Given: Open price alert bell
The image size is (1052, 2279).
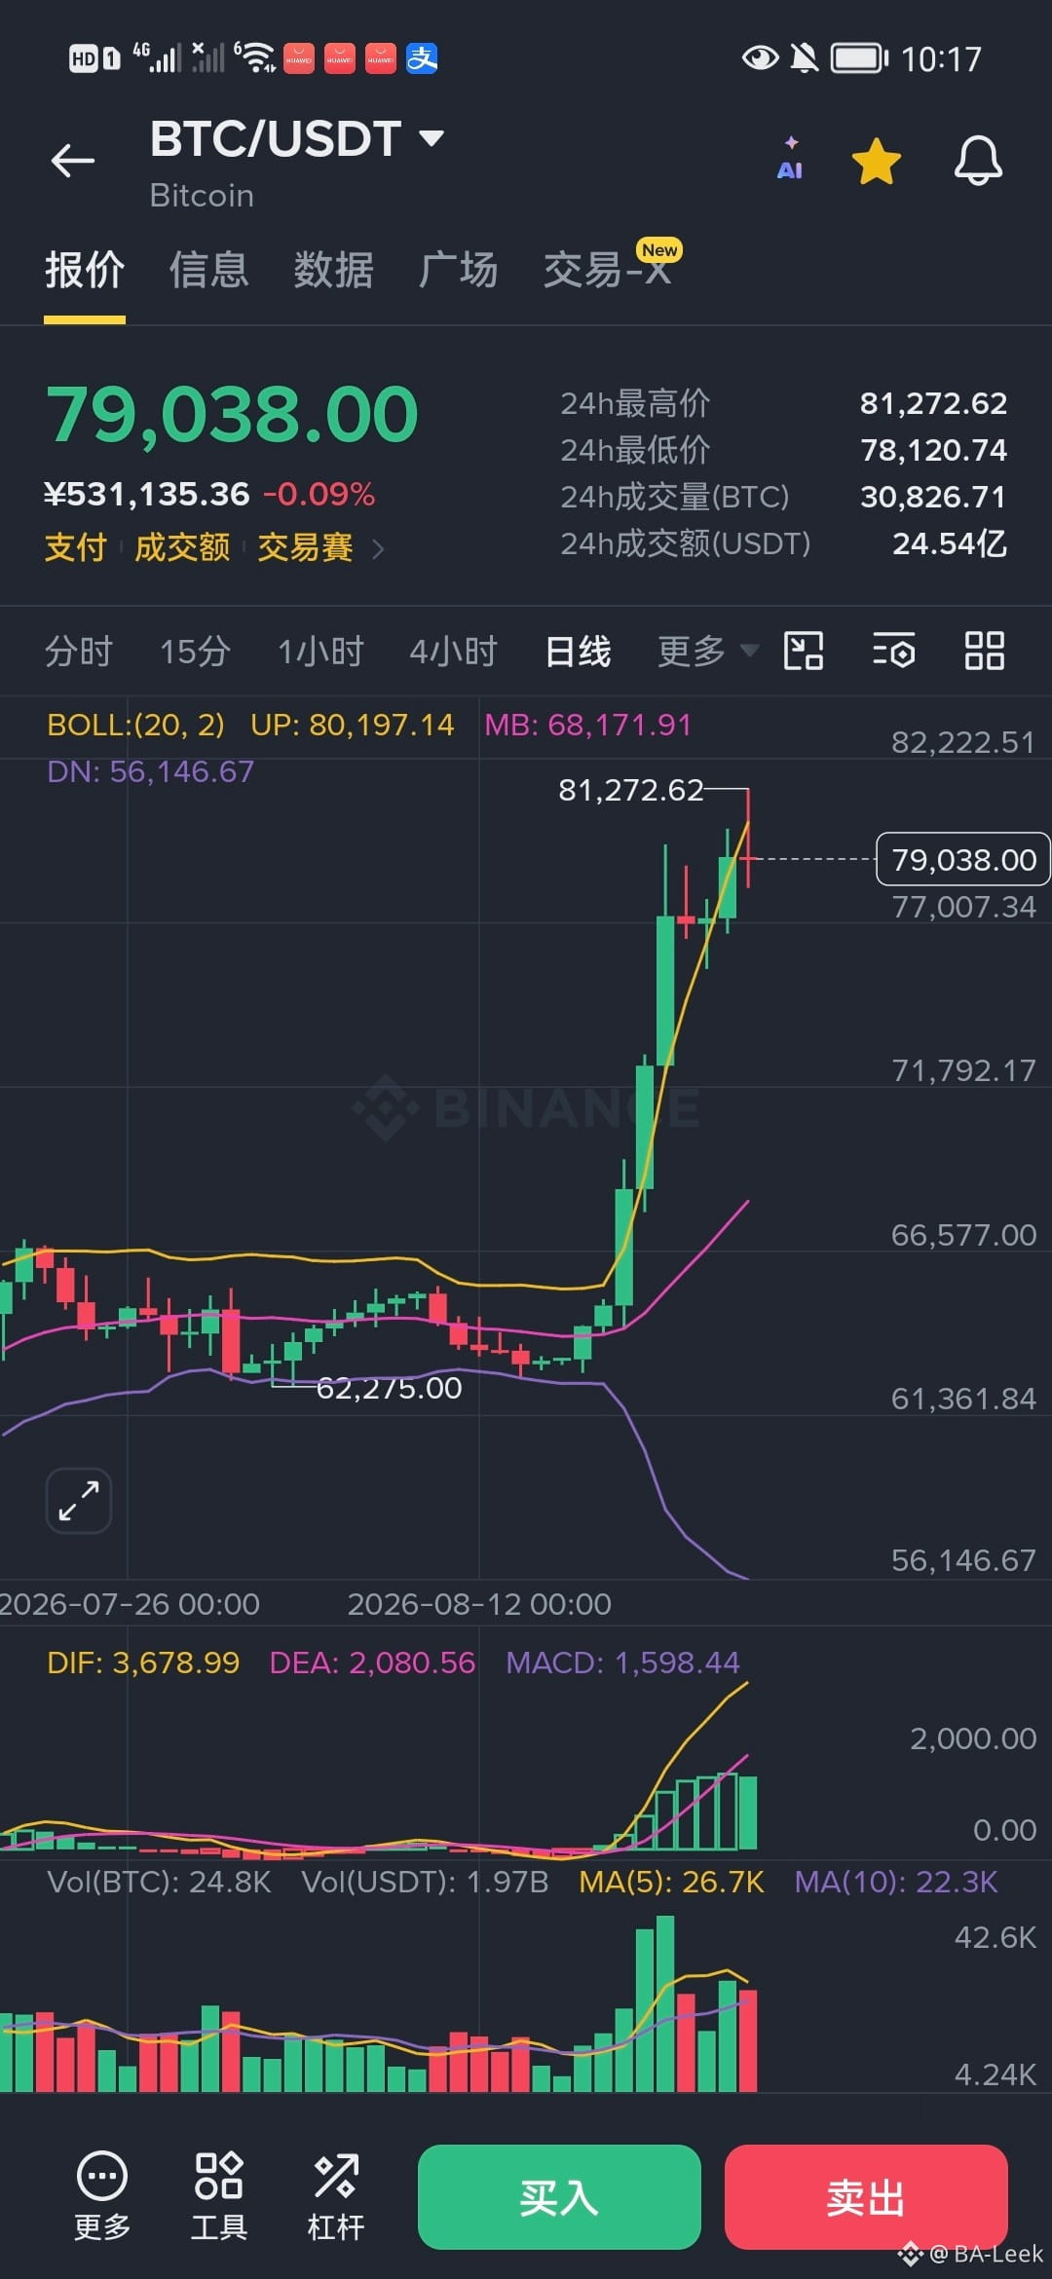Looking at the screenshot, I should [978, 161].
